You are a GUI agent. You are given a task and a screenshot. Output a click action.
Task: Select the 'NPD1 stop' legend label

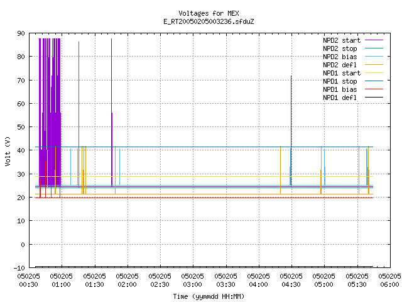tap(340, 81)
